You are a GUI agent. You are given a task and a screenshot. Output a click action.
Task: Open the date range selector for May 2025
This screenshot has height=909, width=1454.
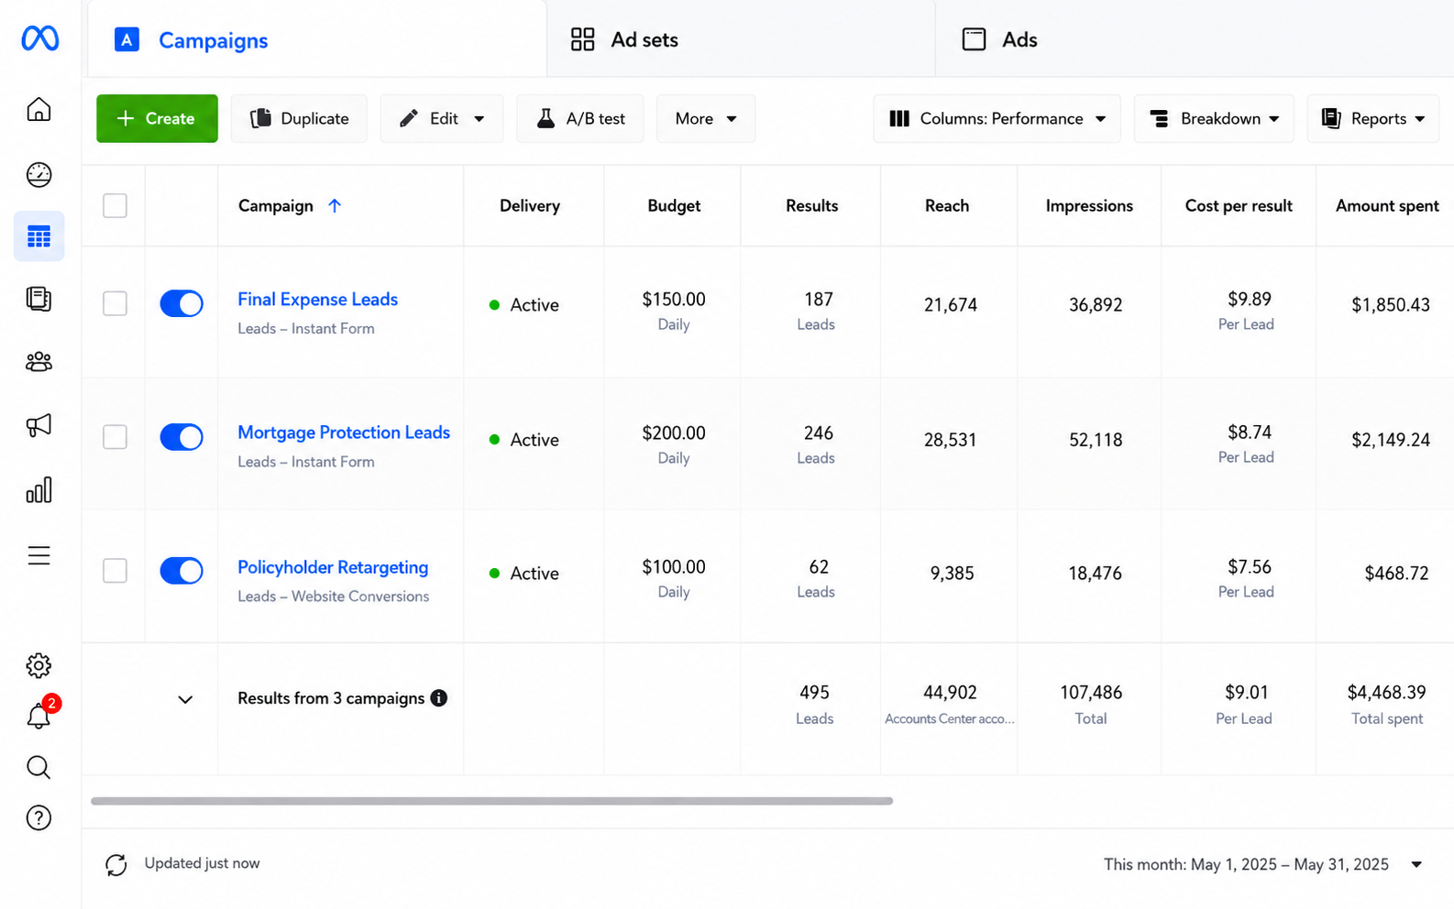[x=1262, y=864]
